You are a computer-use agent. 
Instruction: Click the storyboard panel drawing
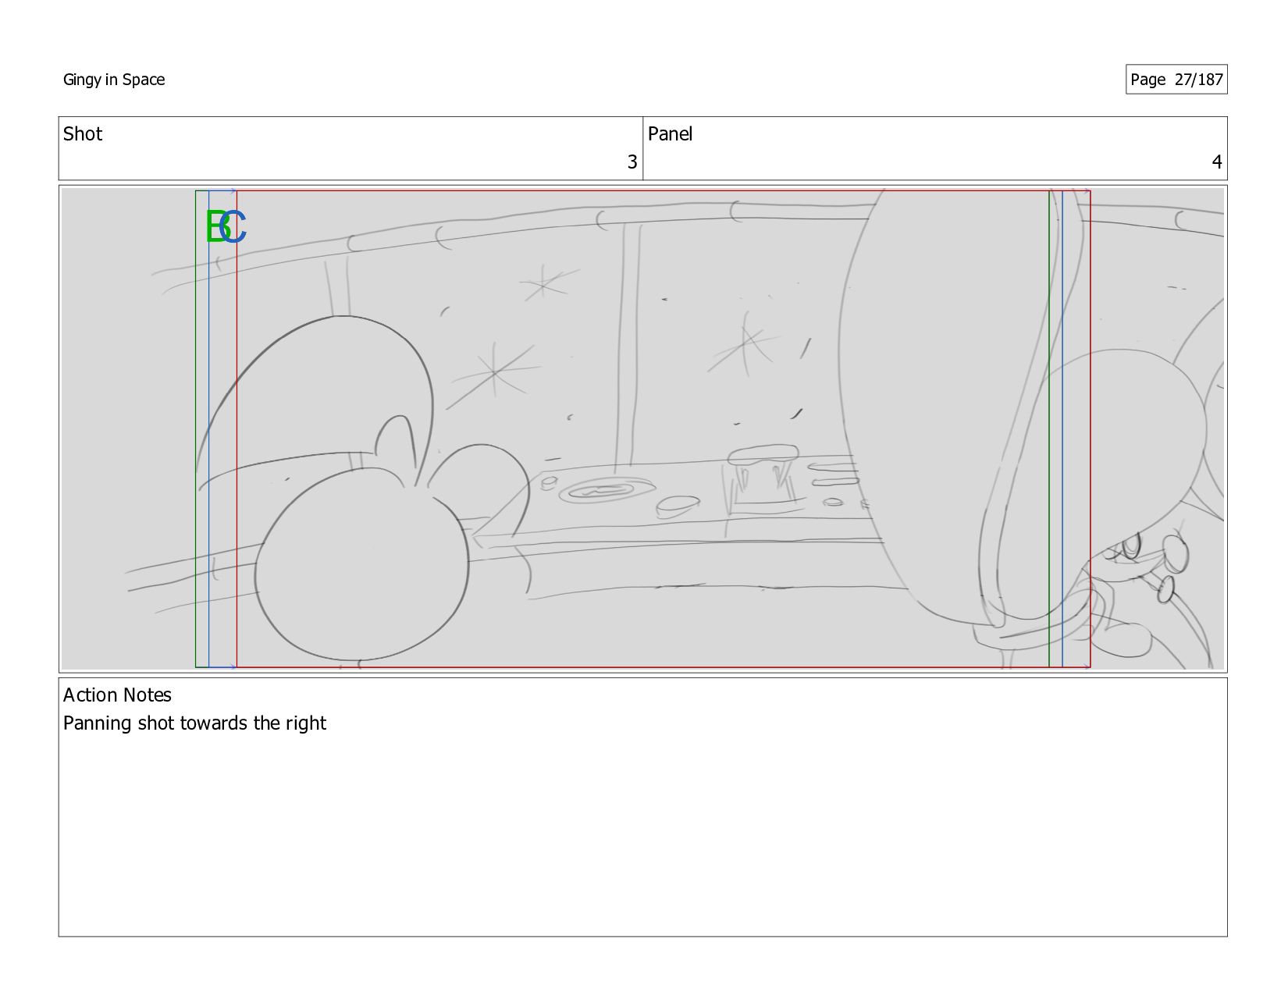(x=643, y=428)
